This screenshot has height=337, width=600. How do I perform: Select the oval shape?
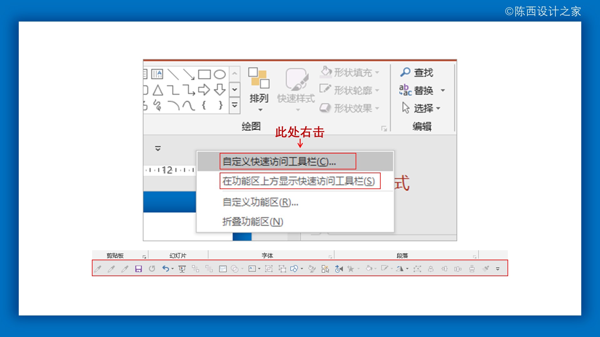[220, 74]
